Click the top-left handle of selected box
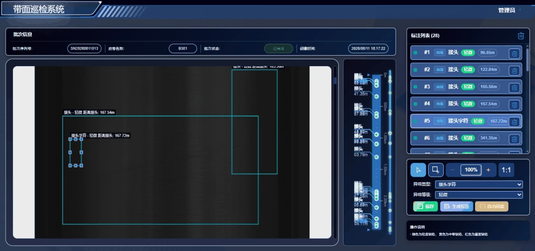The height and width of the screenshot is (251, 535). (x=70, y=139)
